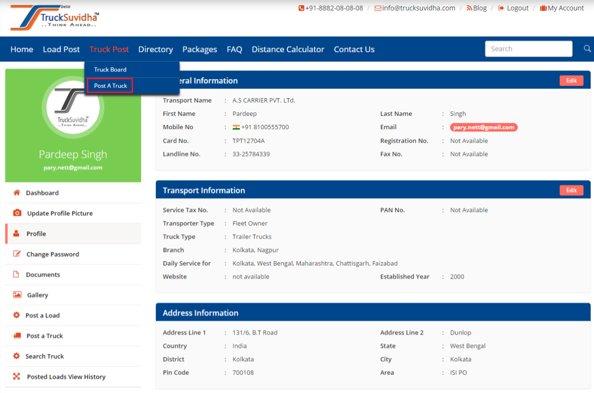The height and width of the screenshot is (393, 594).
Task: Open the My Account menu
Action: (562, 8)
